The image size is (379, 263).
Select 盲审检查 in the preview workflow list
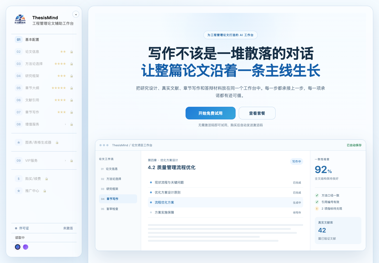(x=118, y=209)
